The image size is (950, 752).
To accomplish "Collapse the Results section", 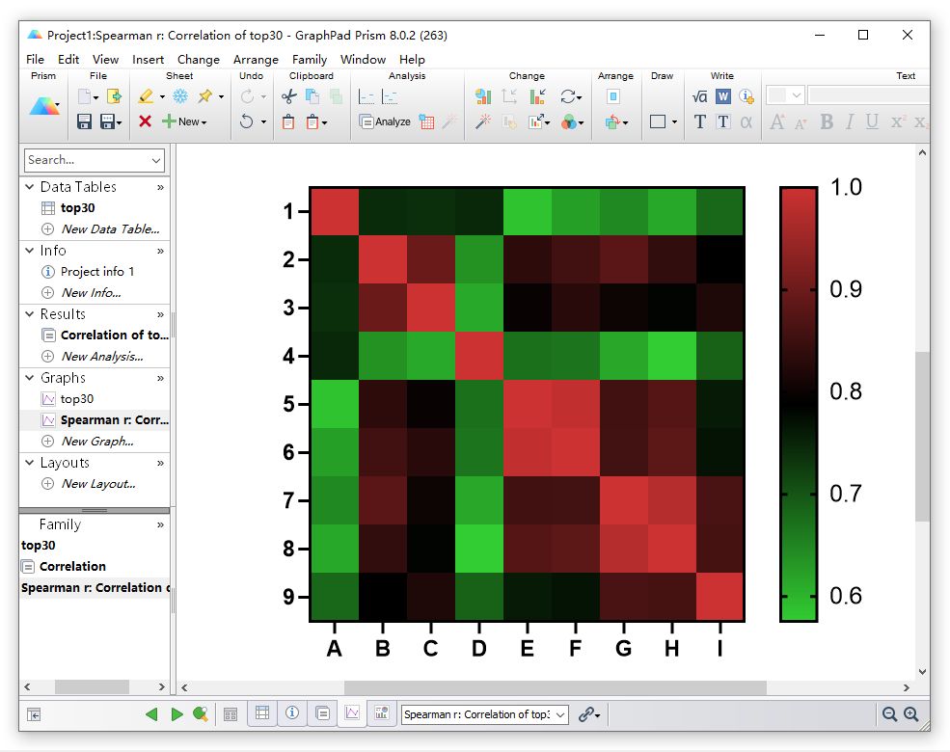I will pyautogui.click(x=29, y=313).
